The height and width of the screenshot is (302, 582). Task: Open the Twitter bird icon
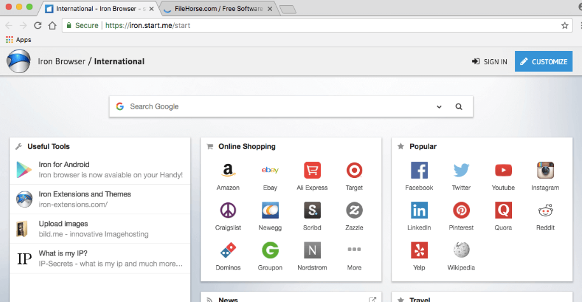461,170
